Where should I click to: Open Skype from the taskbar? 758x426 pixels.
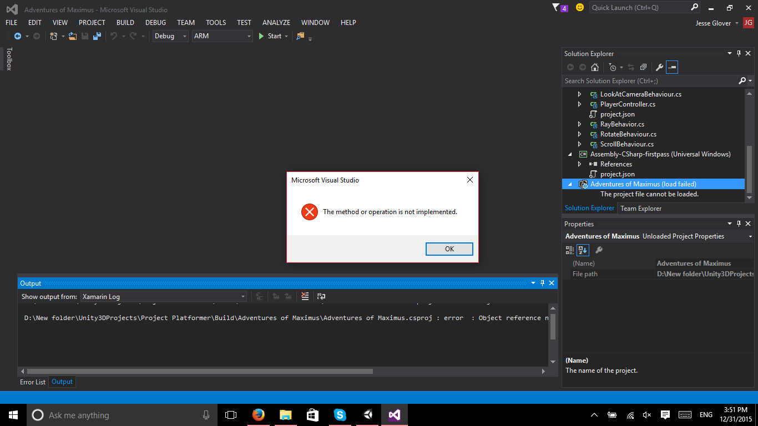pyautogui.click(x=340, y=415)
